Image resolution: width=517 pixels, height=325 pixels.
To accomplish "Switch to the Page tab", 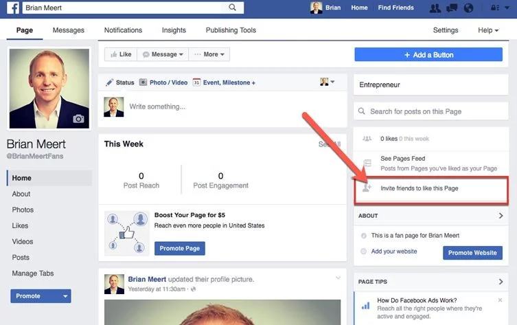I will pyautogui.click(x=25, y=30).
